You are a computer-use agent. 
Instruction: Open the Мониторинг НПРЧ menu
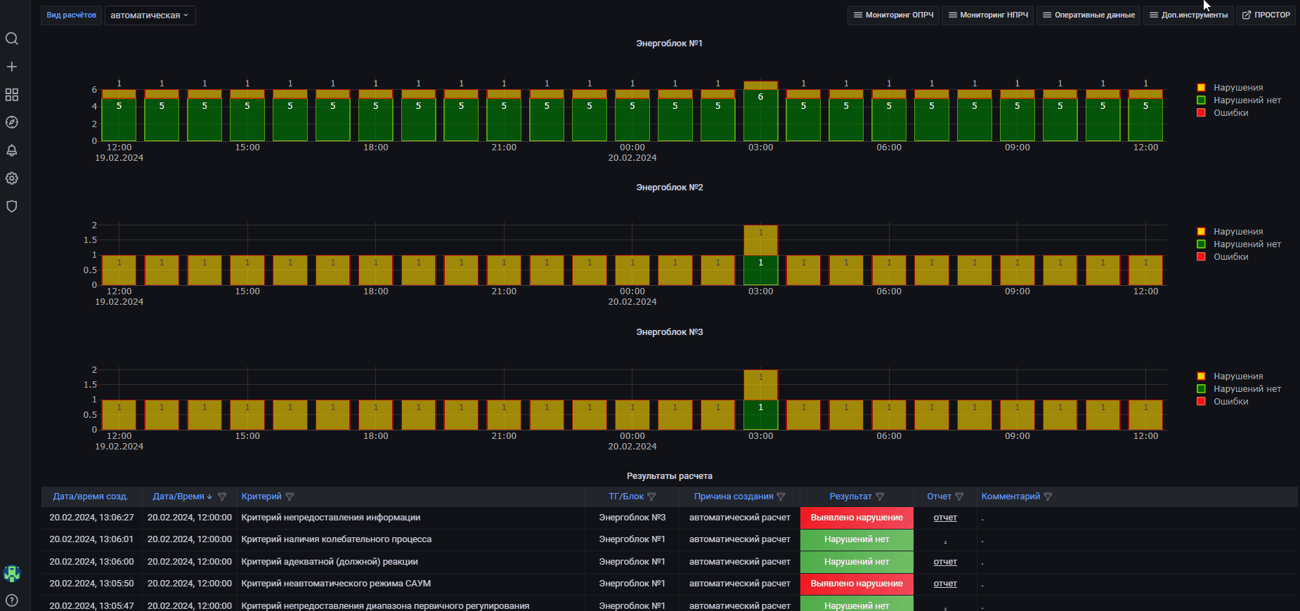click(987, 15)
